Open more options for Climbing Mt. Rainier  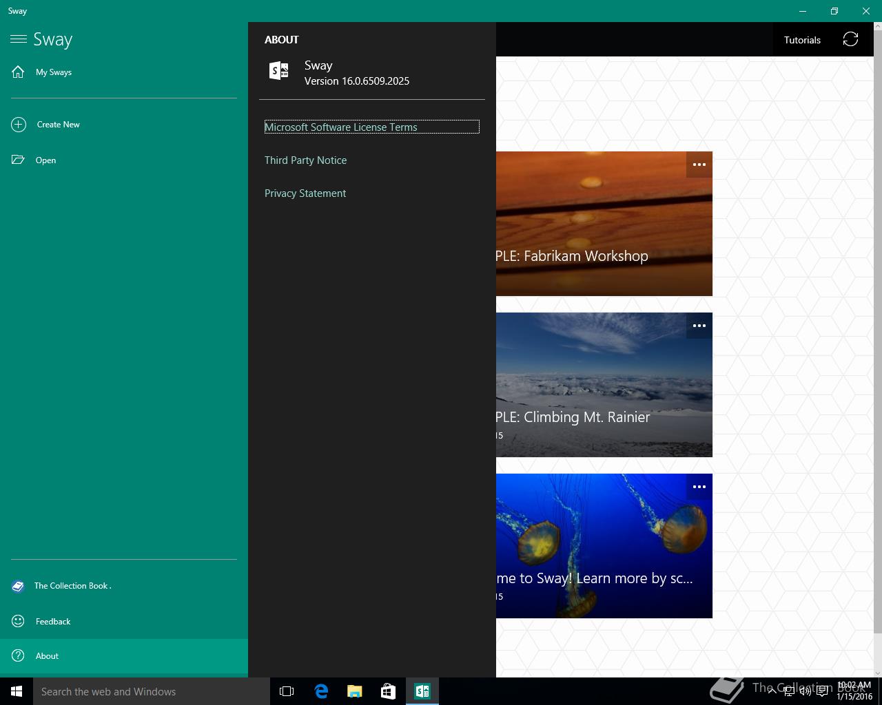tap(699, 326)
